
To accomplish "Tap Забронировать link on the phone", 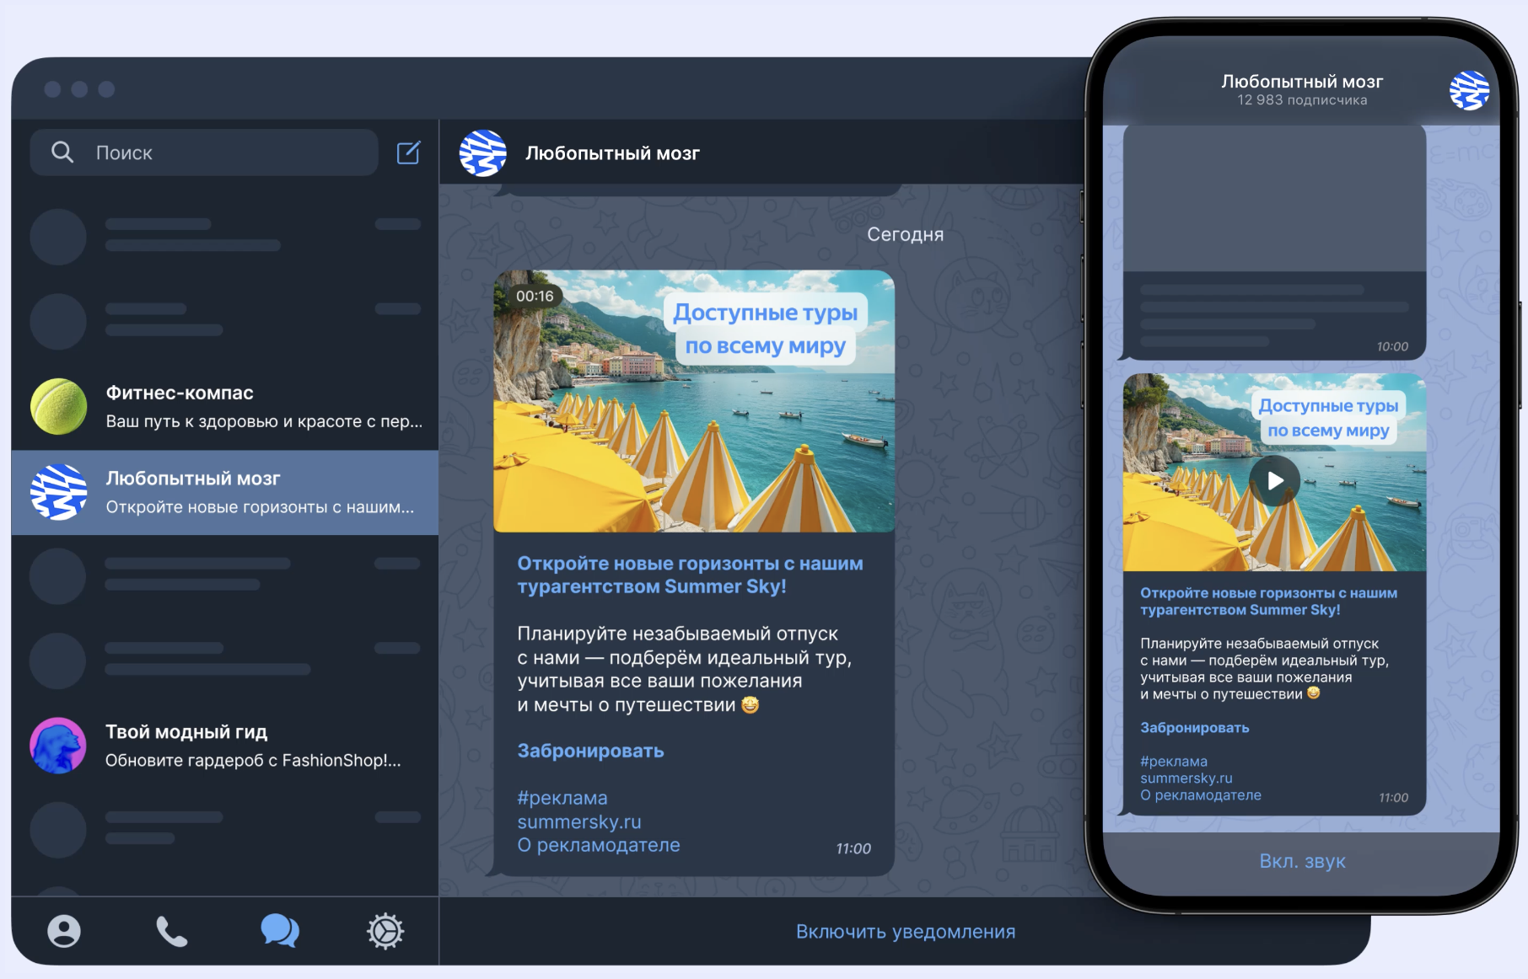I will pos(1194,728).
